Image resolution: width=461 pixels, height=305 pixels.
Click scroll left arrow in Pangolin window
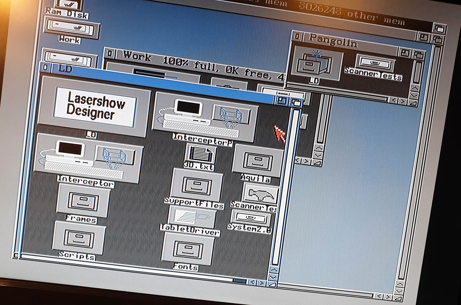[x=393, y=100]
